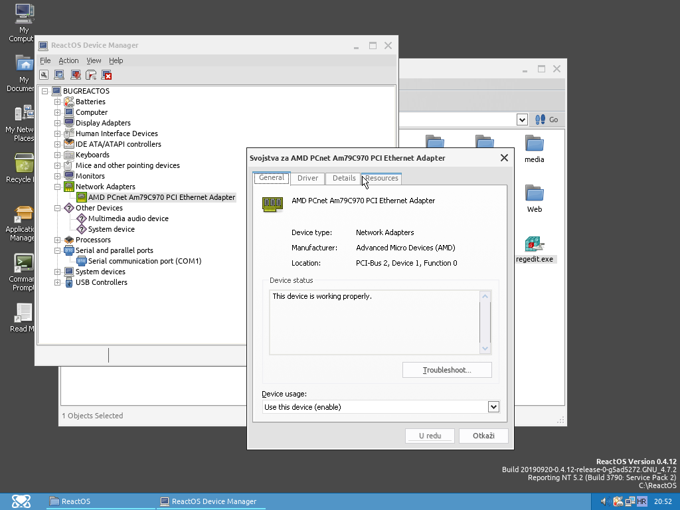Click the fourth Device Manager toolbar icon
Image resolution: width=680 pixels, height=510 pixels.
pyautogui.click(x=91, y=75)
